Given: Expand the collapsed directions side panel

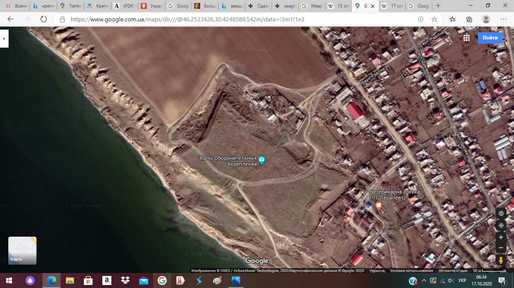Looking at the screenshot, I should pos(4,38).
